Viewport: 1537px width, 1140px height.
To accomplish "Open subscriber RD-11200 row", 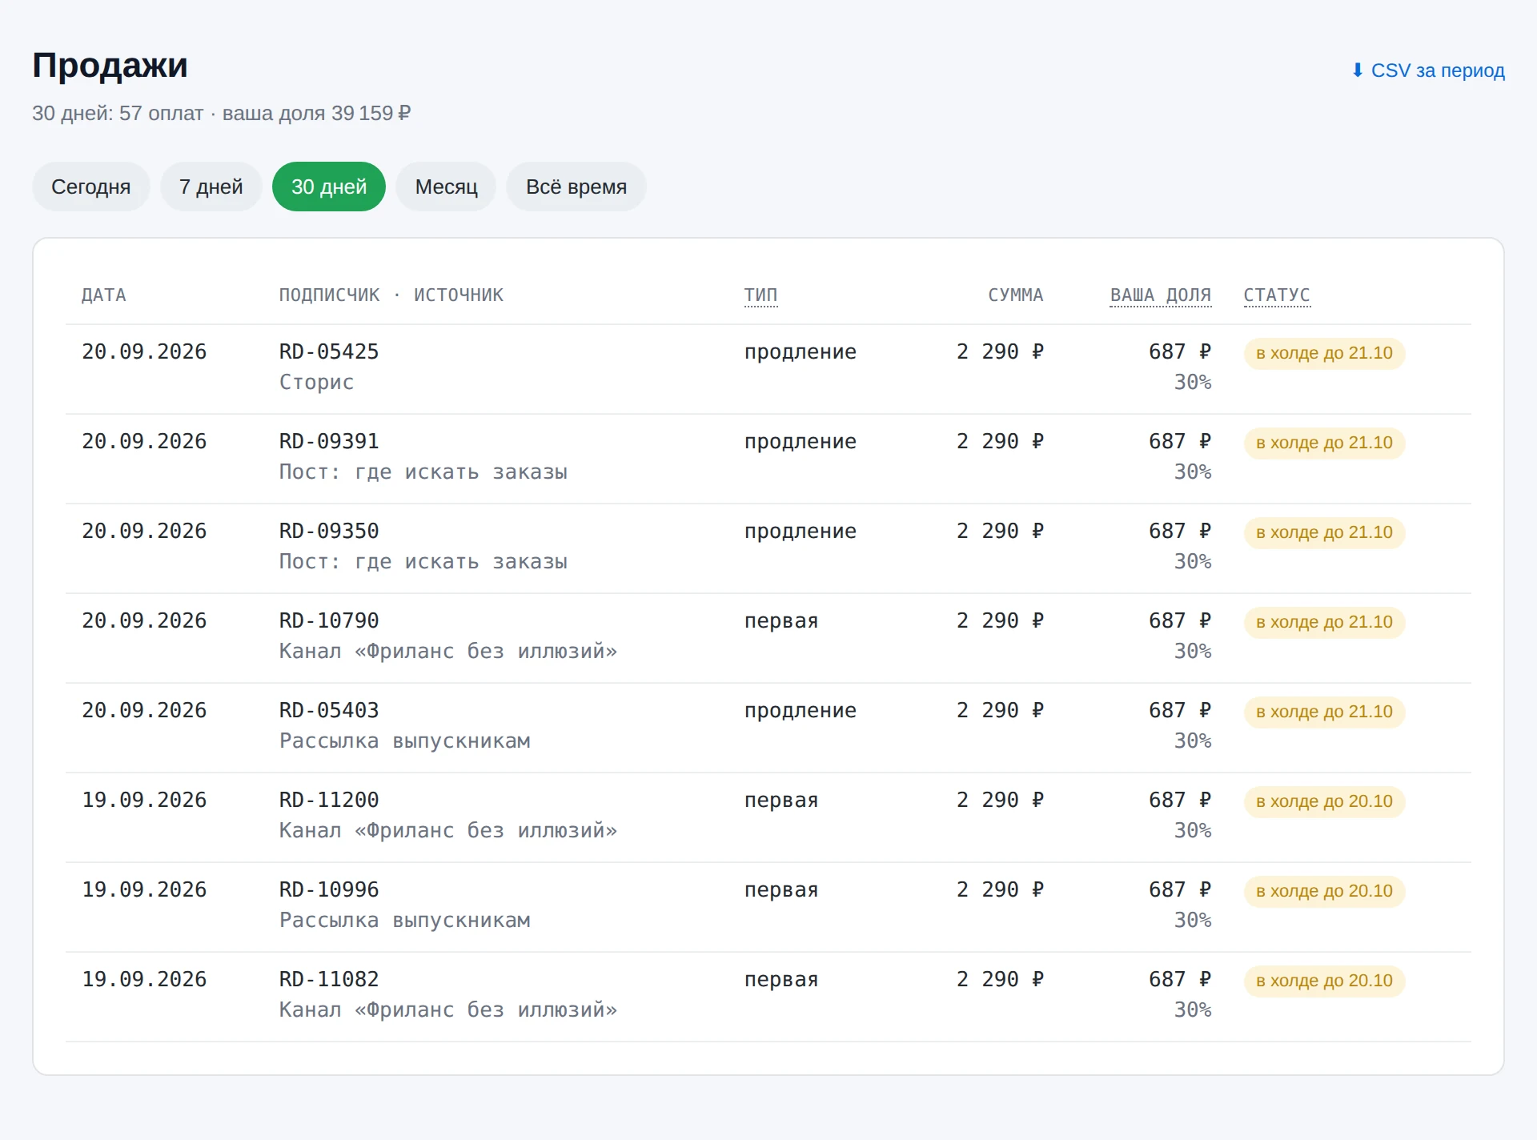I will point(768,817).
